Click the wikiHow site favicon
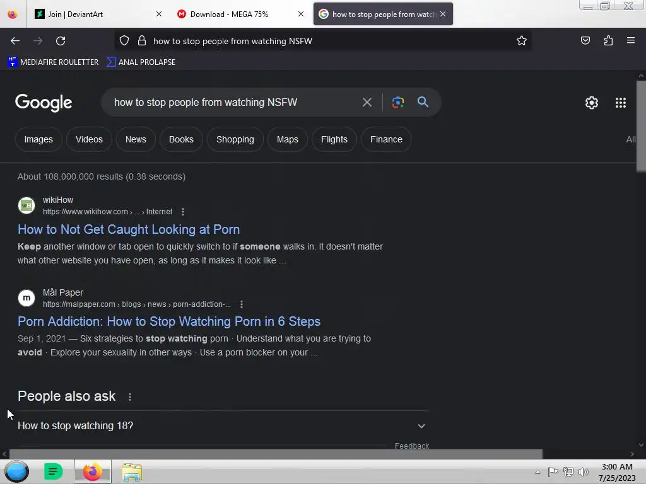The width and height of the screenshot is (646, 484). [26, 205]
